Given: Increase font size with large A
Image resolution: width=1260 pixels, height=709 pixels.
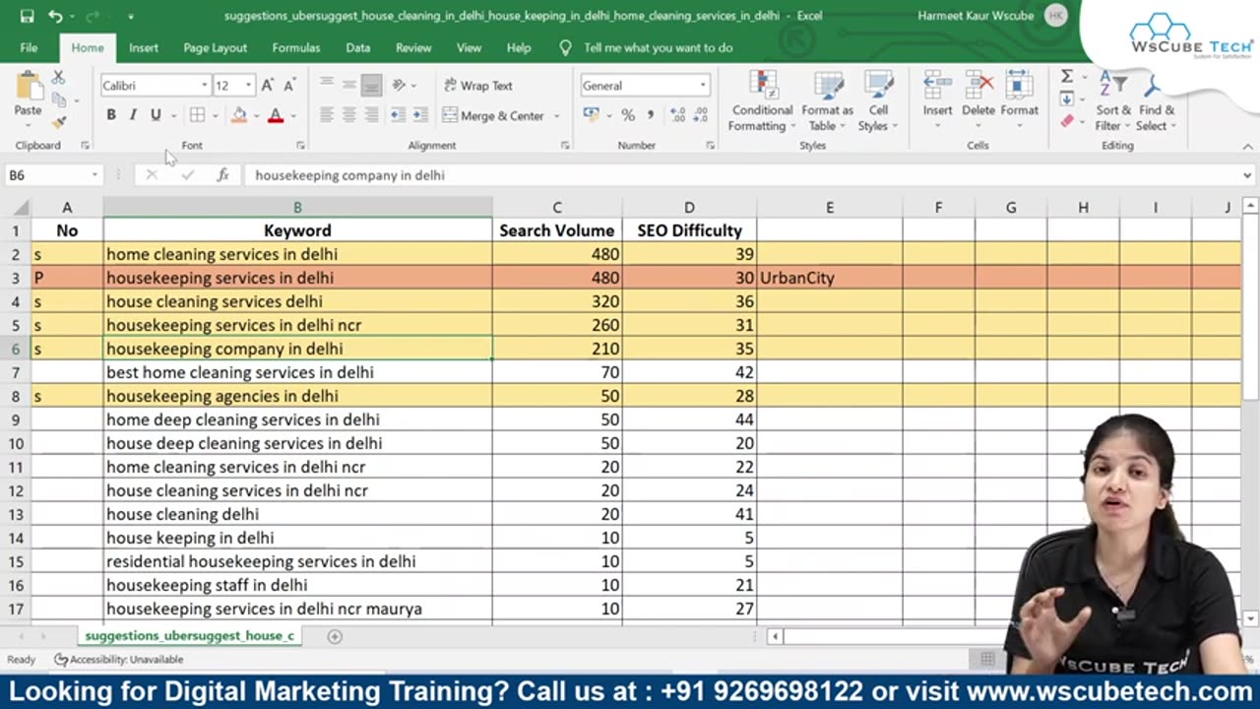Looking at the screenshot, I should 268,86.
